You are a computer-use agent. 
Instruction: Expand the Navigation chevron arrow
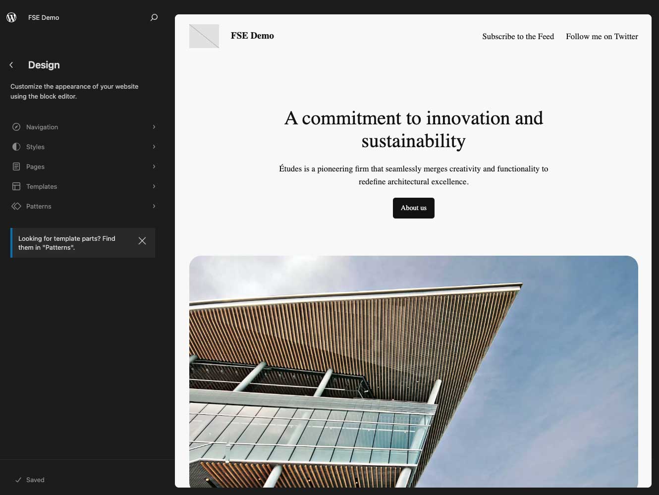[154, 127]
